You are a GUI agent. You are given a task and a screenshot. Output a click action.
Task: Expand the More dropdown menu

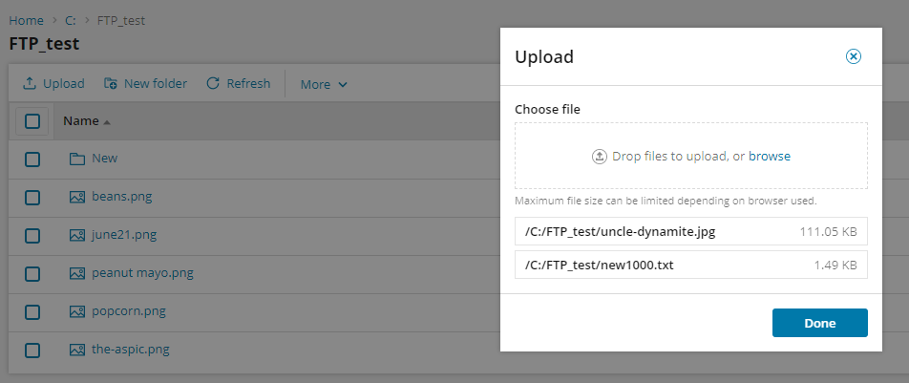coord(324,84)
